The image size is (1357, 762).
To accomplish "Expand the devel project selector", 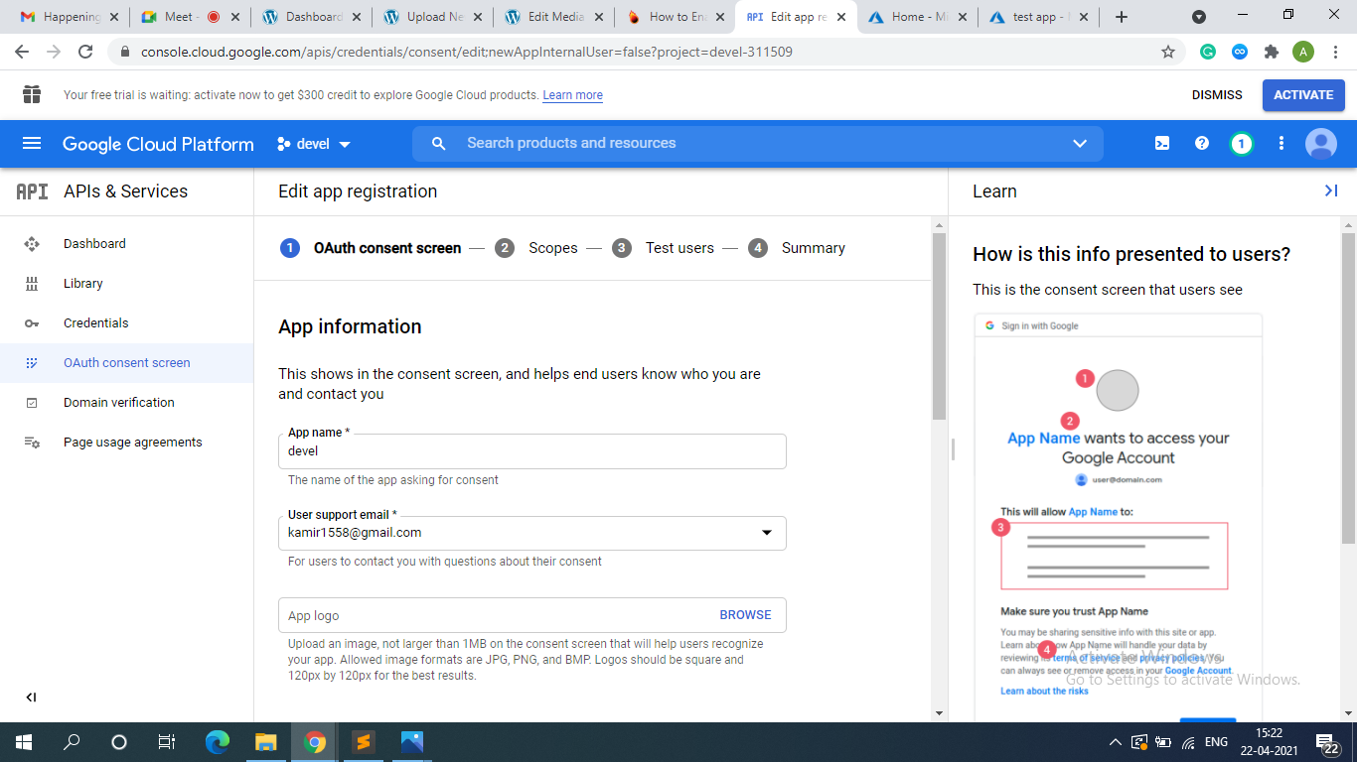I will click(314, 144).
